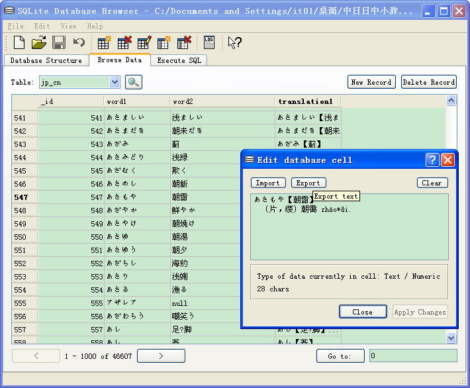470x388 pixels.
Task: Click the Delete Record button
Action: (x=429, y=82)
